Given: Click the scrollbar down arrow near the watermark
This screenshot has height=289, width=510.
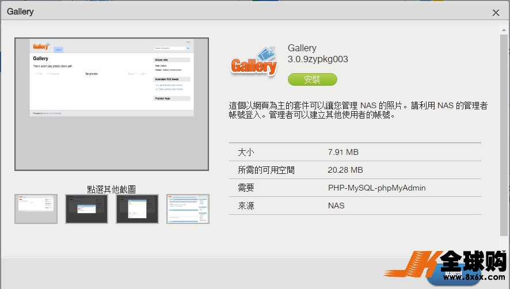Looking at the screenshot, I should click(504, 251).
